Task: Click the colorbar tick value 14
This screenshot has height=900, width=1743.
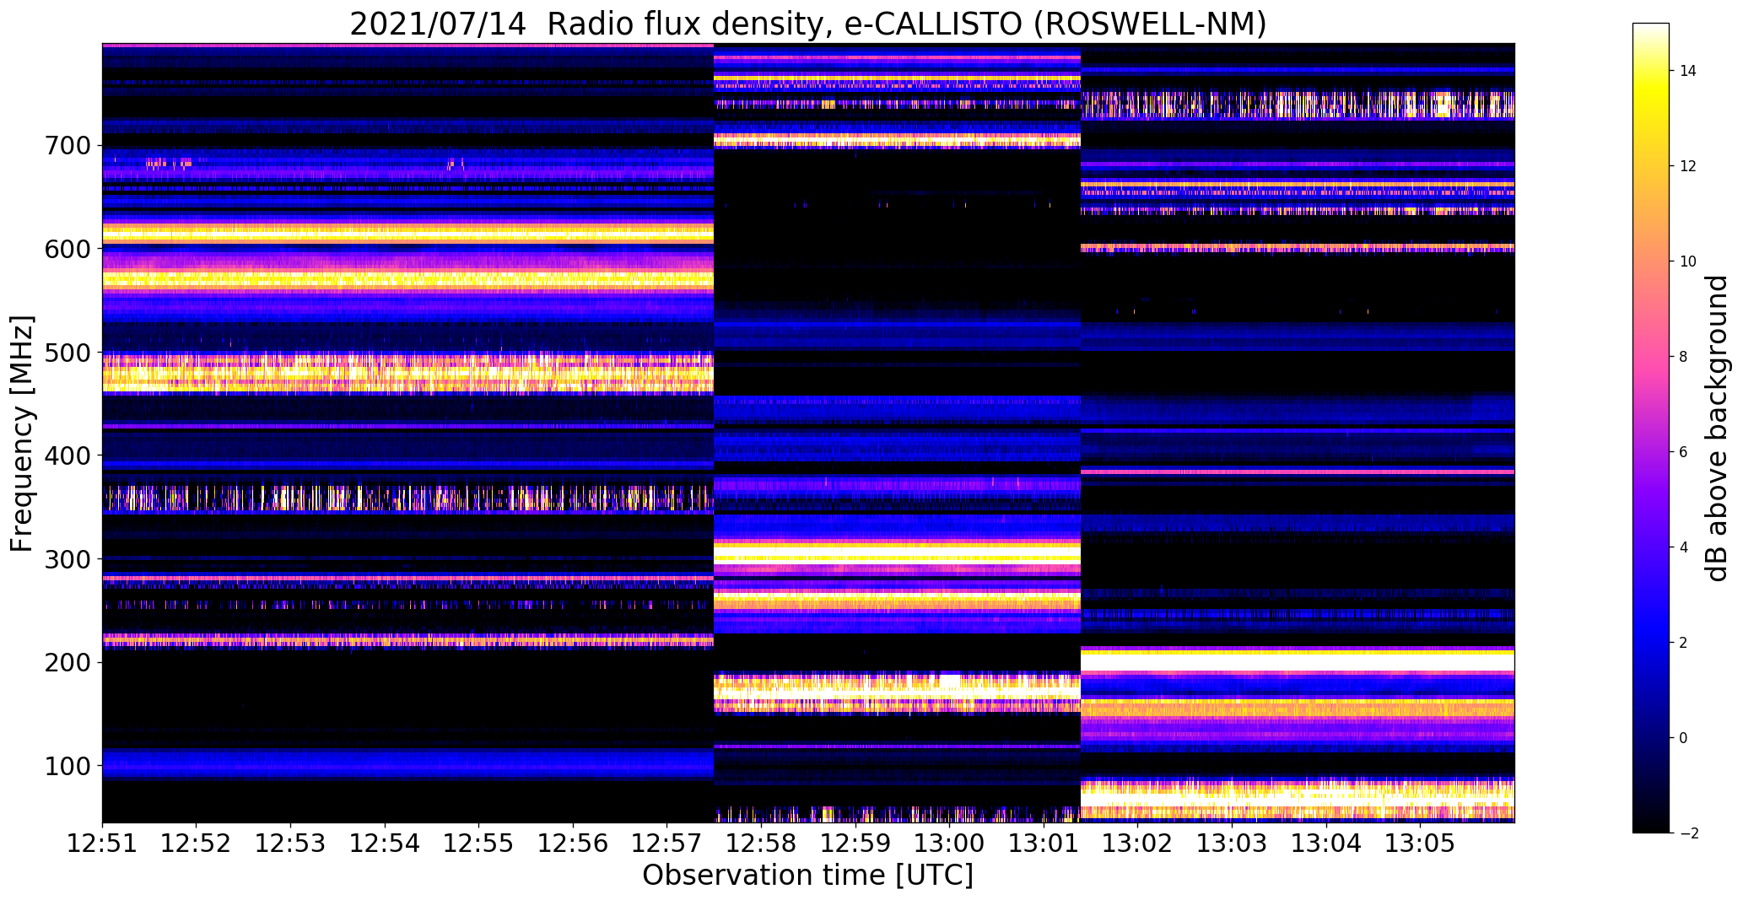Action: click(x=1688, y=71)
